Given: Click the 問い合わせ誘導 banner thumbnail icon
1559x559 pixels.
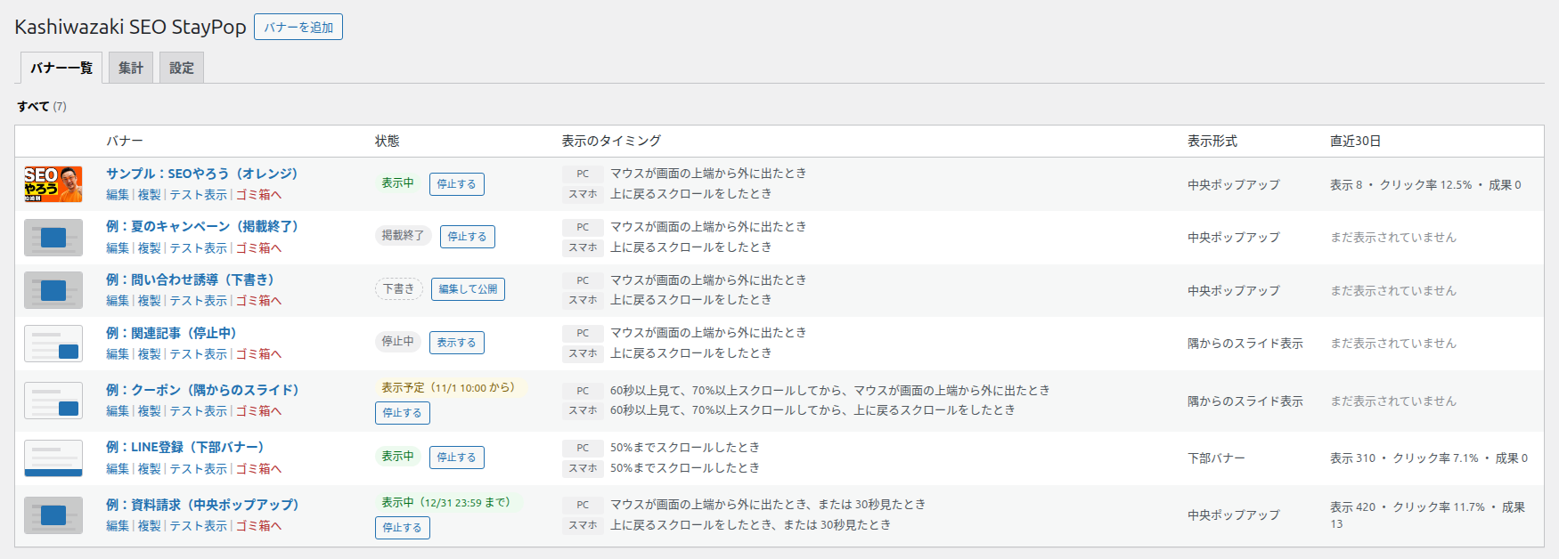Looking at the screenshot, I should pos(53,290).
